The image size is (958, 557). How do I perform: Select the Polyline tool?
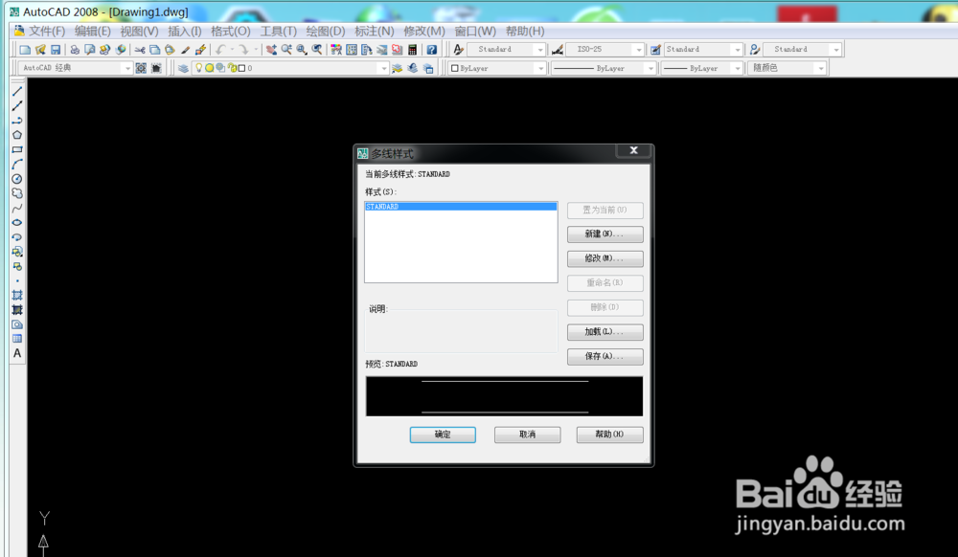pos(17,121)
